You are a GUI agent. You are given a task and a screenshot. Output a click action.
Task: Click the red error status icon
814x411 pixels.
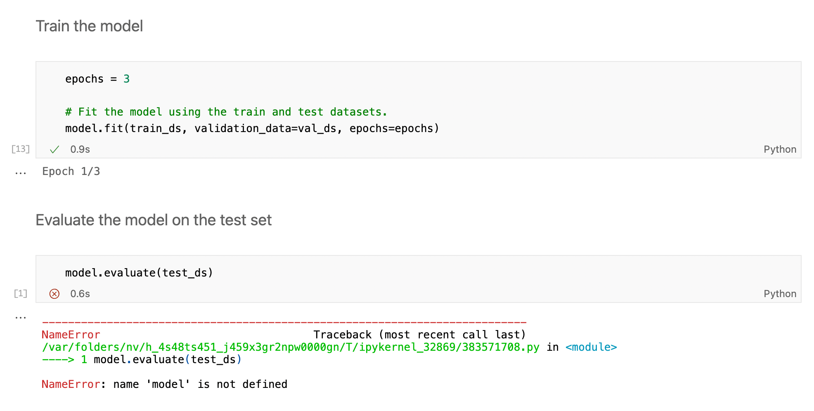(x=54, y=294)
